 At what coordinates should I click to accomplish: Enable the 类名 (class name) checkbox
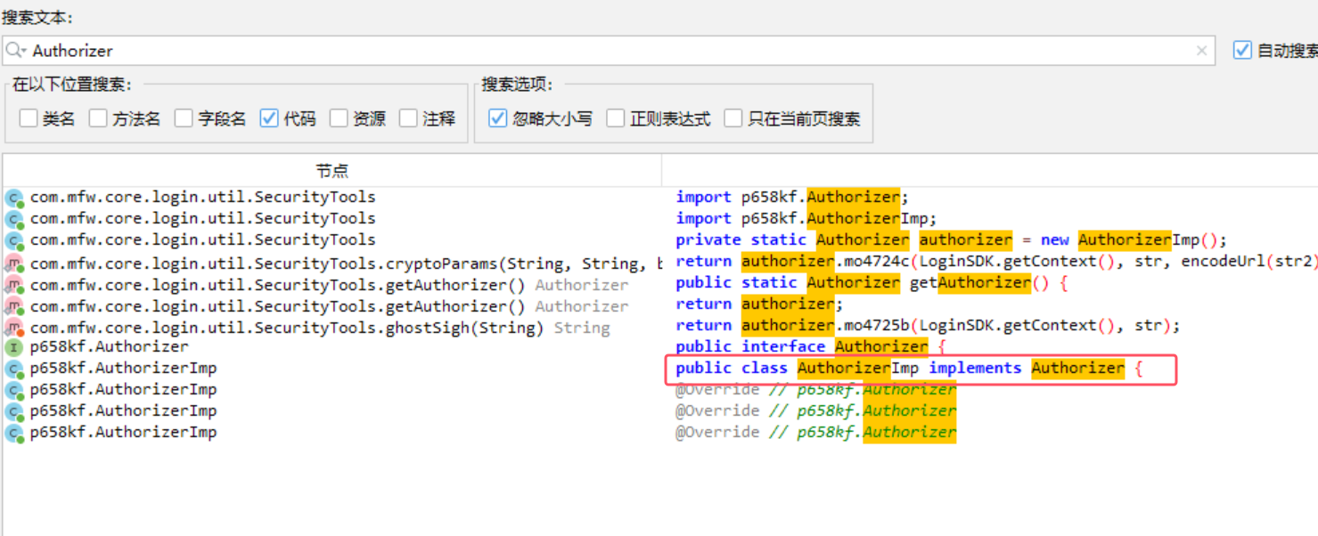pos(29,118)
